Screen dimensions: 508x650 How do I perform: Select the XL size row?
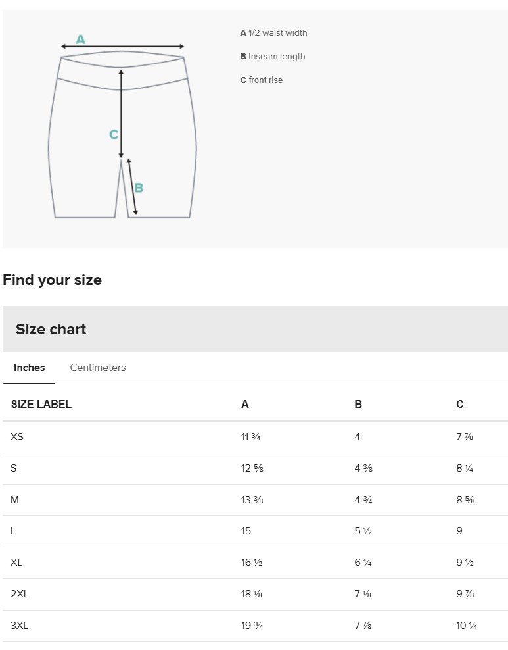click(255, 562)
